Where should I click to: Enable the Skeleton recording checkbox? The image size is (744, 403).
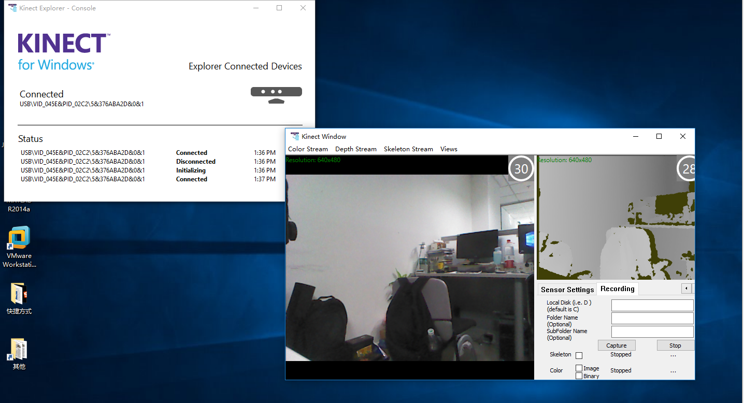point(579,355)
